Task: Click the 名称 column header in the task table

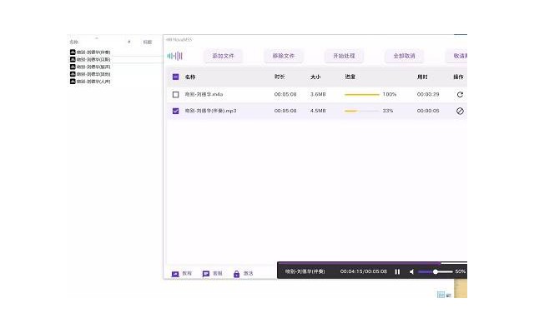Action: [x=190, y=77]
